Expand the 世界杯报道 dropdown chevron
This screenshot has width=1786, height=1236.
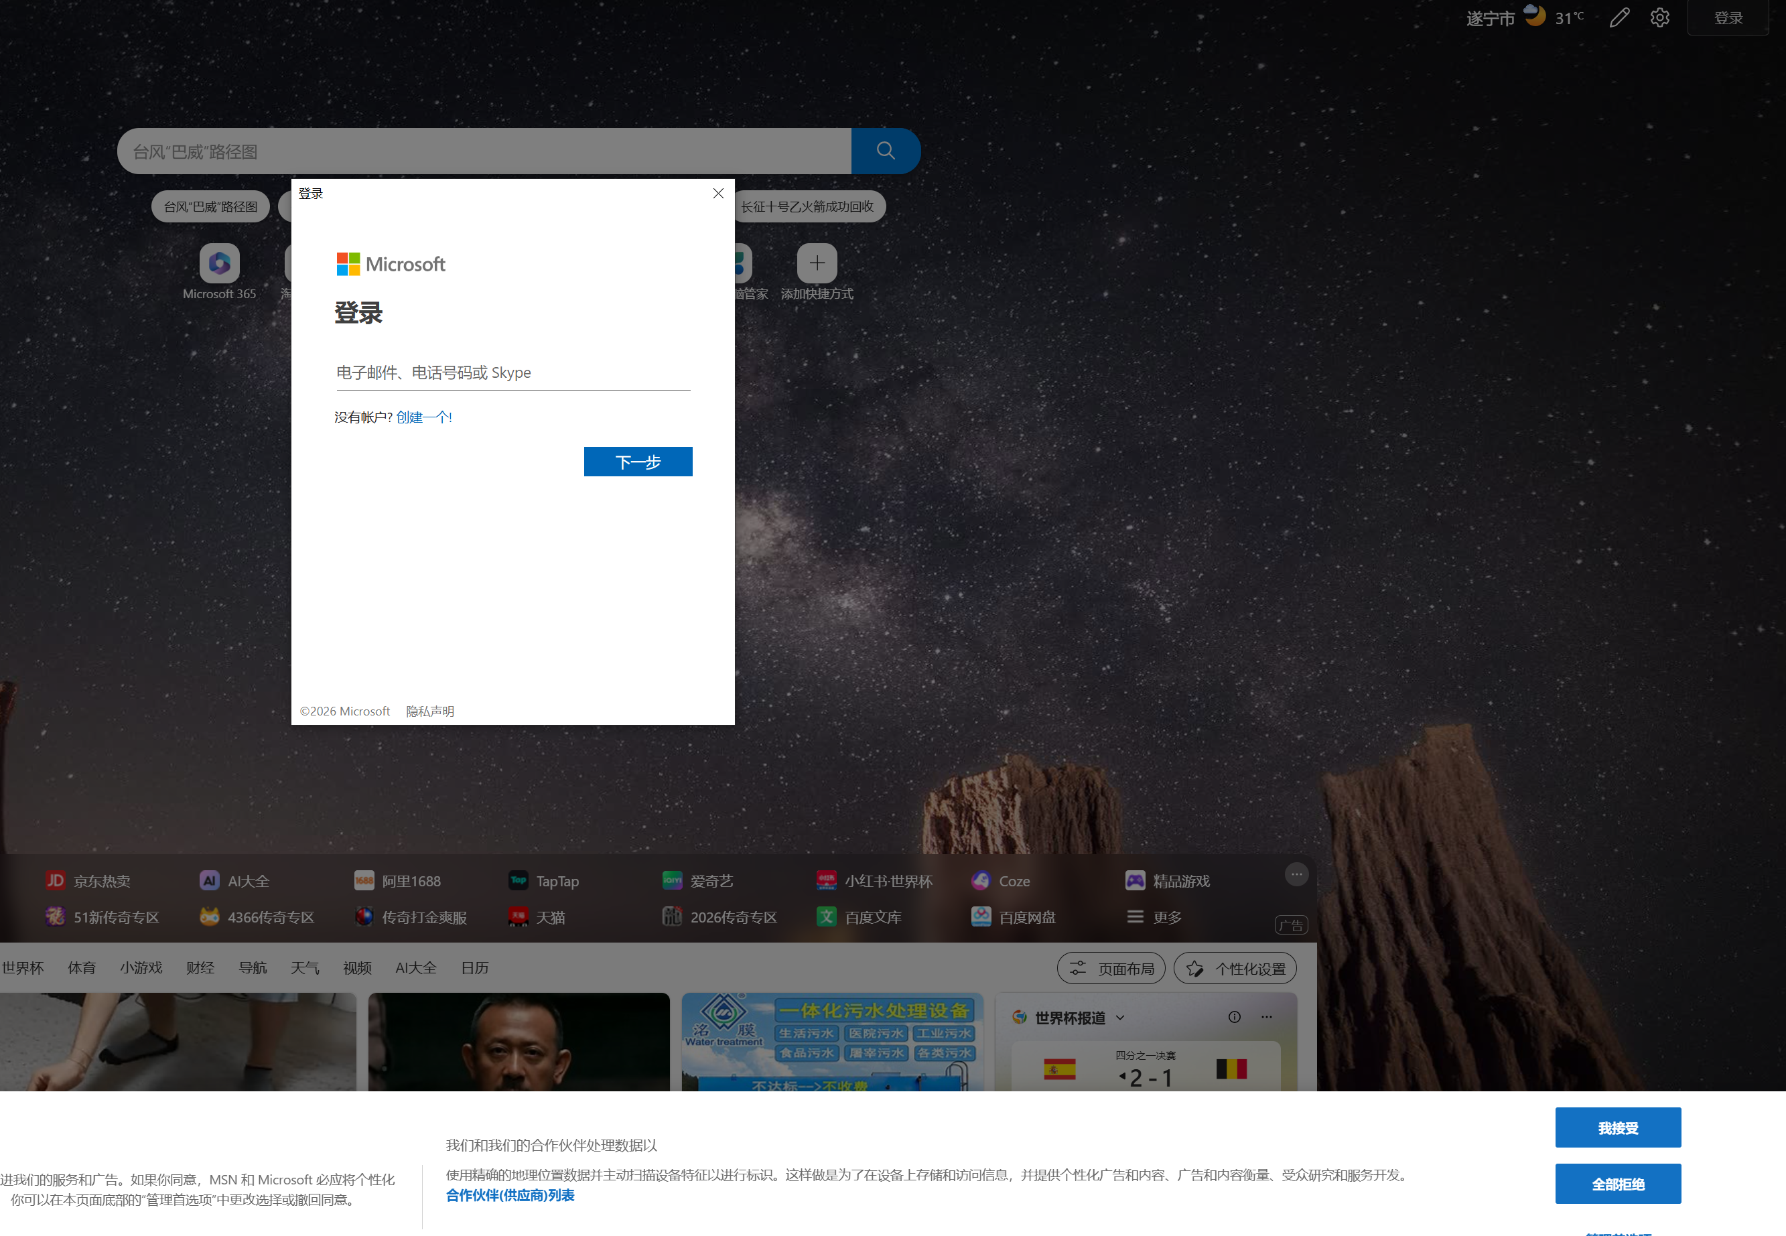(1120, 1018)
